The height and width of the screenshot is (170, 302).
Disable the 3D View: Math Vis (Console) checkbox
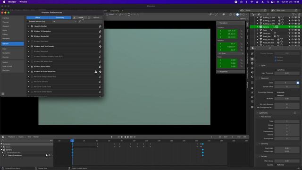tap(32, 46)
